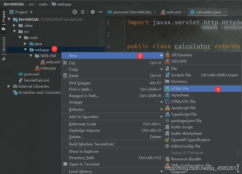Image resolution: width=242 pixels, height=174 pixels.
Task: Choose Directory in New submenu
Action: [x=202, y=81]
